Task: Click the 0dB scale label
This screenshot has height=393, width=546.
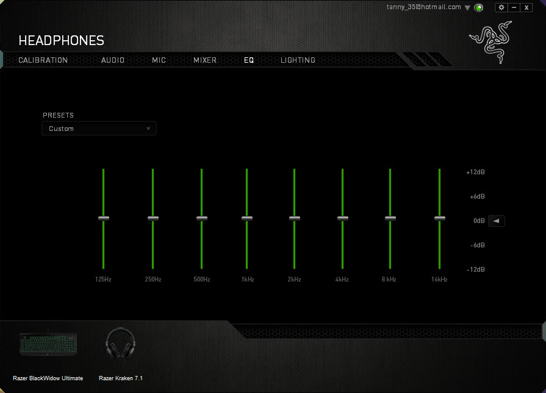Action: 479,221
